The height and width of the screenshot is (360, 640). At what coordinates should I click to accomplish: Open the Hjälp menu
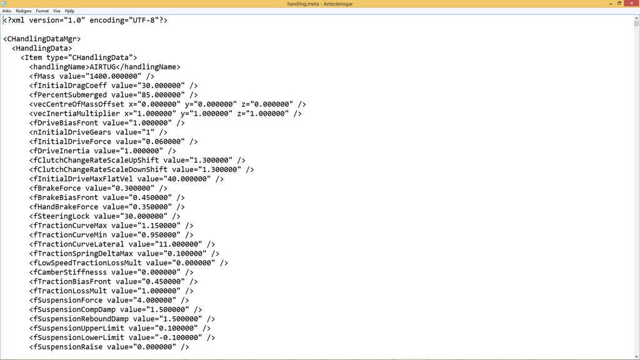(x=69, y=11)
